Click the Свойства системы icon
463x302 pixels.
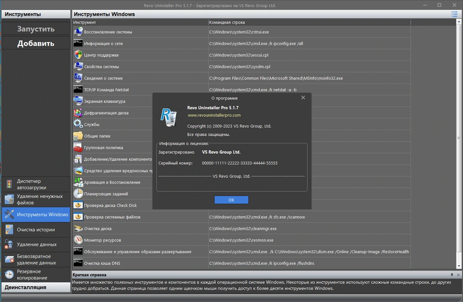click(78, 66)
